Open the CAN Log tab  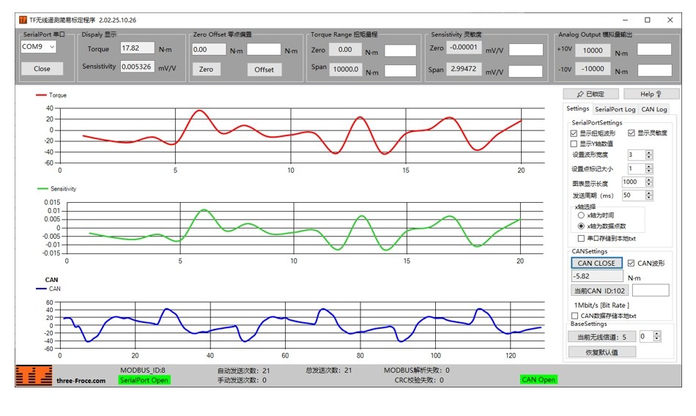coord(654,109)
